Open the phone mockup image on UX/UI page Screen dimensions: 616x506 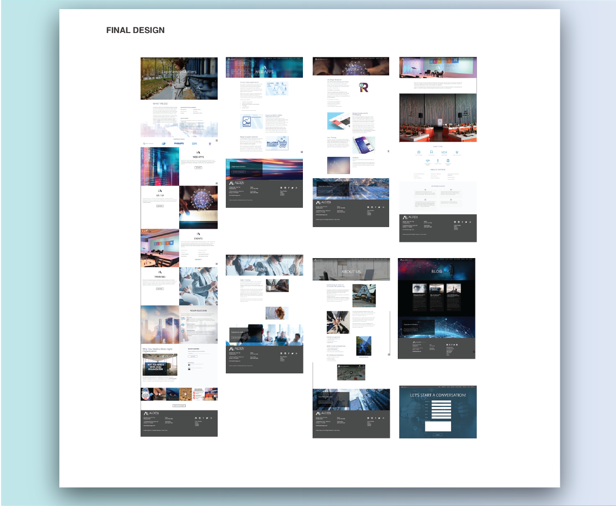click(x=364, y=145)
